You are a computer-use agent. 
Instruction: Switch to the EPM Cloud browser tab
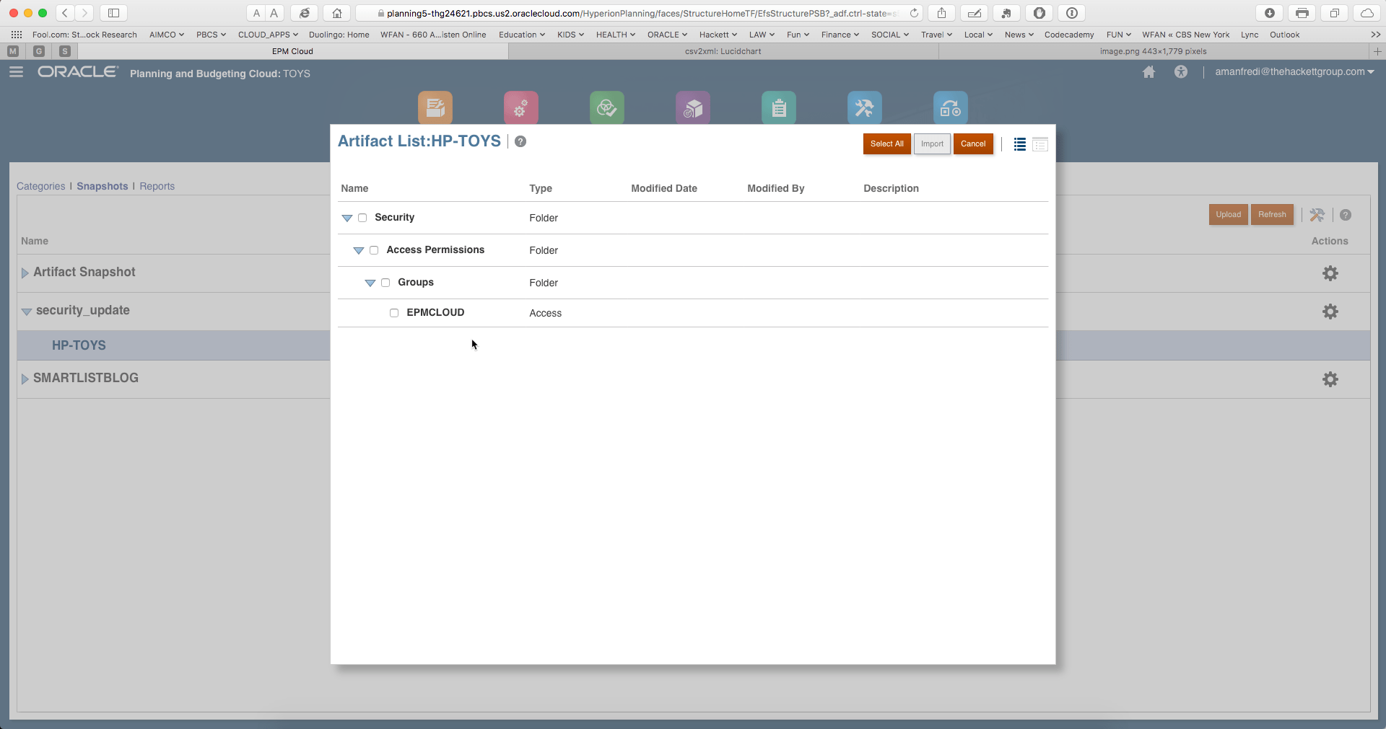pyautogui.click(x=292, y=51)
